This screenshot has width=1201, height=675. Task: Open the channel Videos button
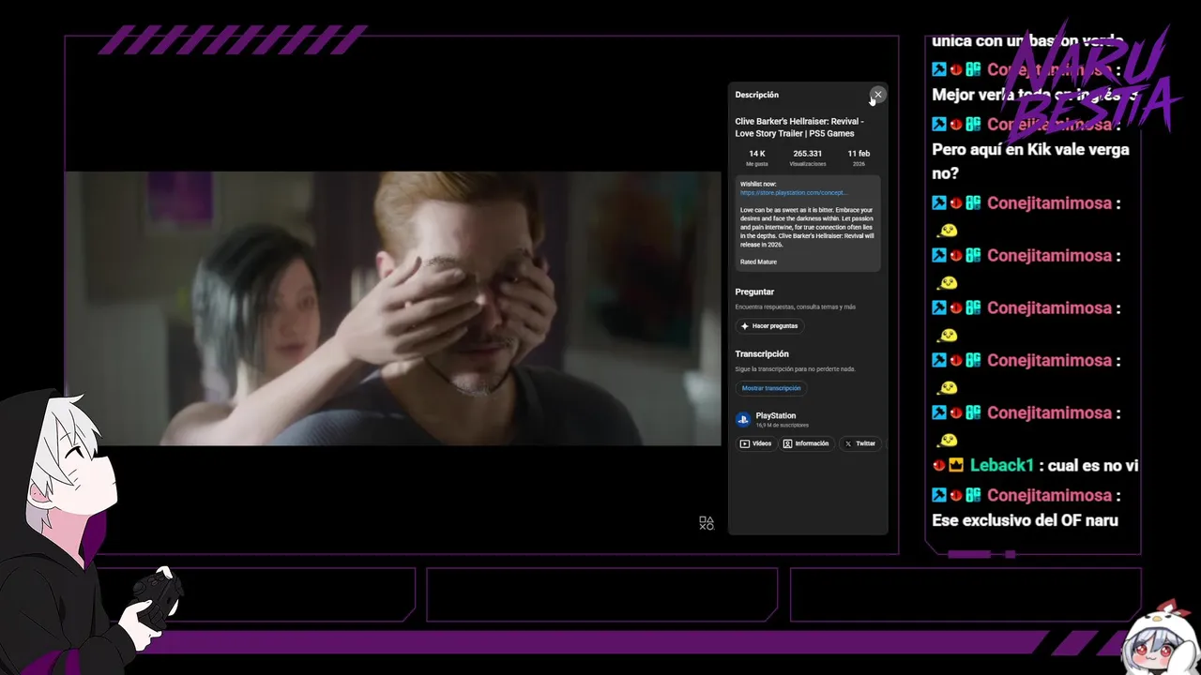(x=756, y=443)
